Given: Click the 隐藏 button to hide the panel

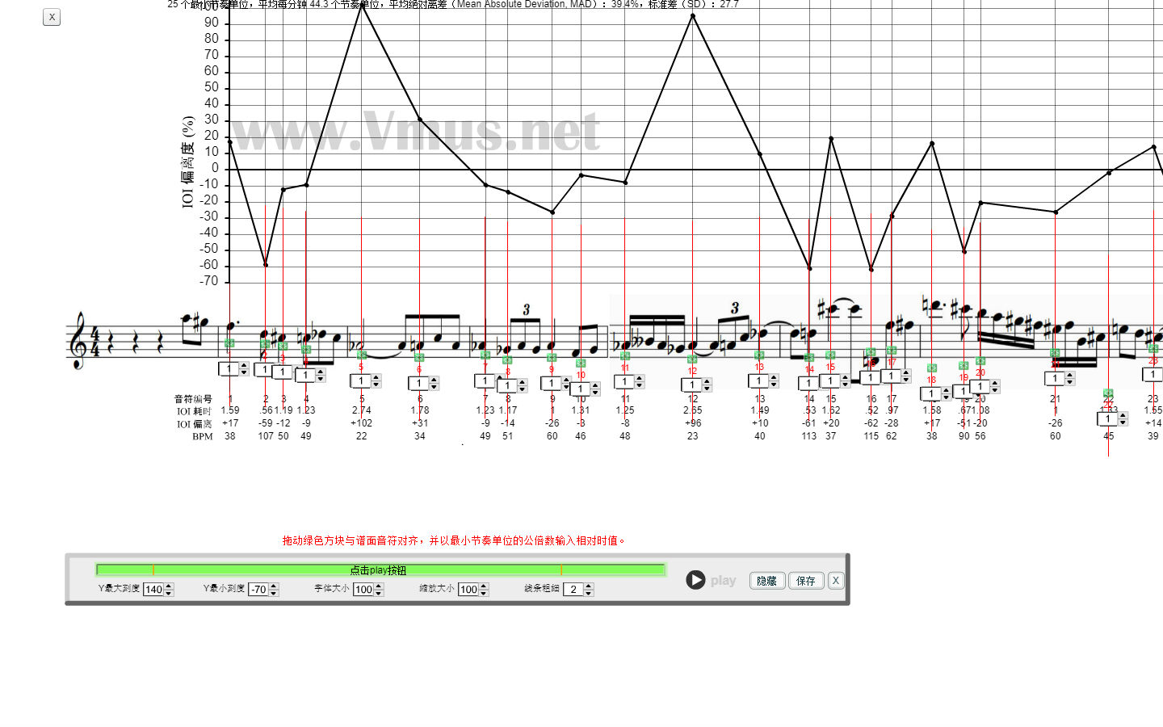Looking at the screenshot, I should pyautogui.click(x=766, y=581).
